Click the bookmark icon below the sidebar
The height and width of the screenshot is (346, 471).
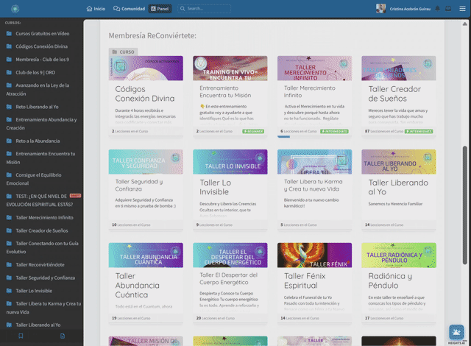click(21, 336)
